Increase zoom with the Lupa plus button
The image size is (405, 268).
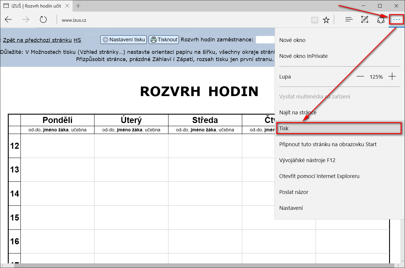click(x=392, y=77)
